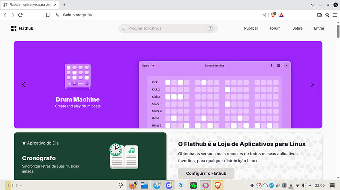Viewport: 340px width, 190px height.
Task: Open Discord from the taskbar
Action: [x=169, y=185]
